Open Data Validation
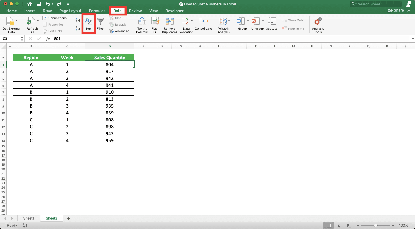Viewport: 415px width, 229px height. pos(186,25)
